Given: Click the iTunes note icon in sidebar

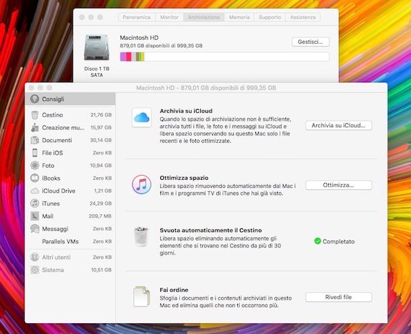Looking at the screenshot, I should pyautogui.click(x=34, y=203).
